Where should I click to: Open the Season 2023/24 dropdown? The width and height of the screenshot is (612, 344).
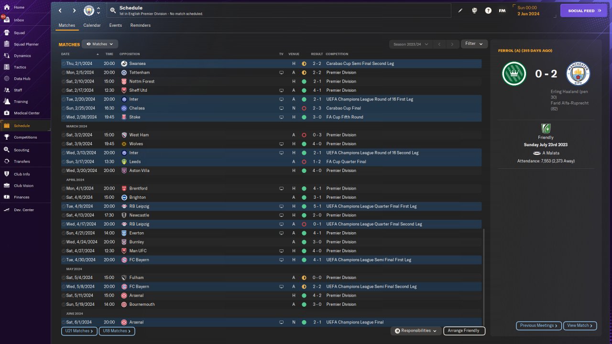click(x=410, y=44)
